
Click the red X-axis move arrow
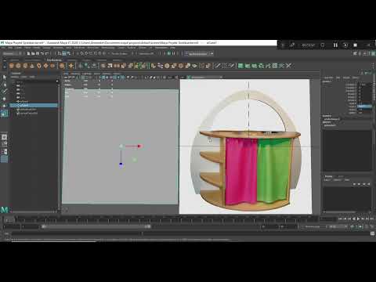click(x=139, y=146)
